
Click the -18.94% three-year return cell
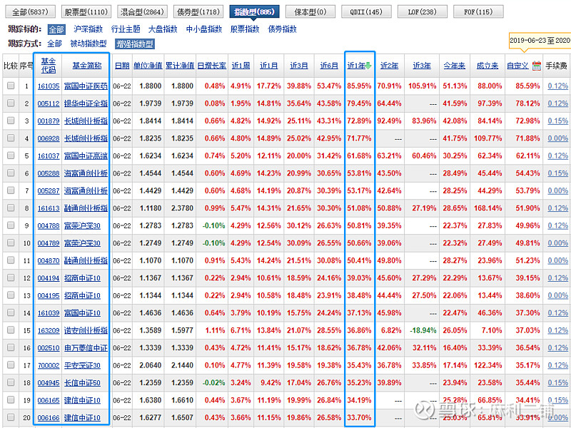[x=423, y=330]
